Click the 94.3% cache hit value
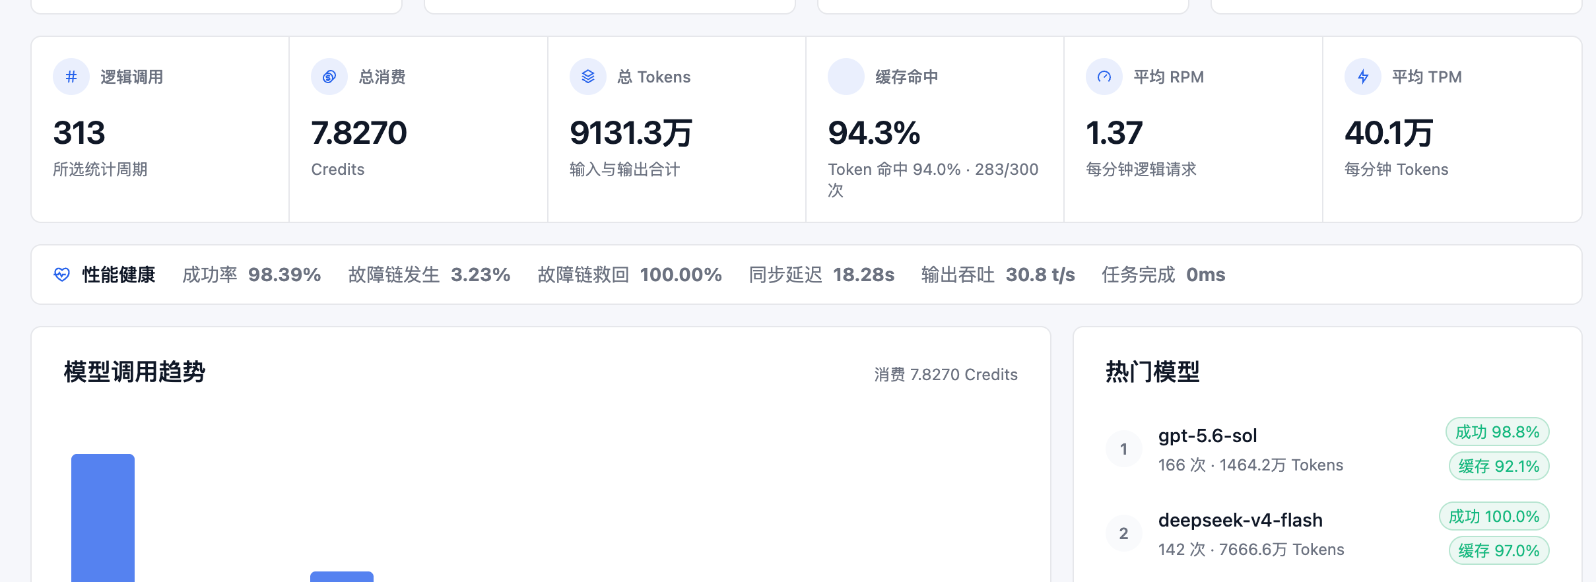 [x=875, y=133]
